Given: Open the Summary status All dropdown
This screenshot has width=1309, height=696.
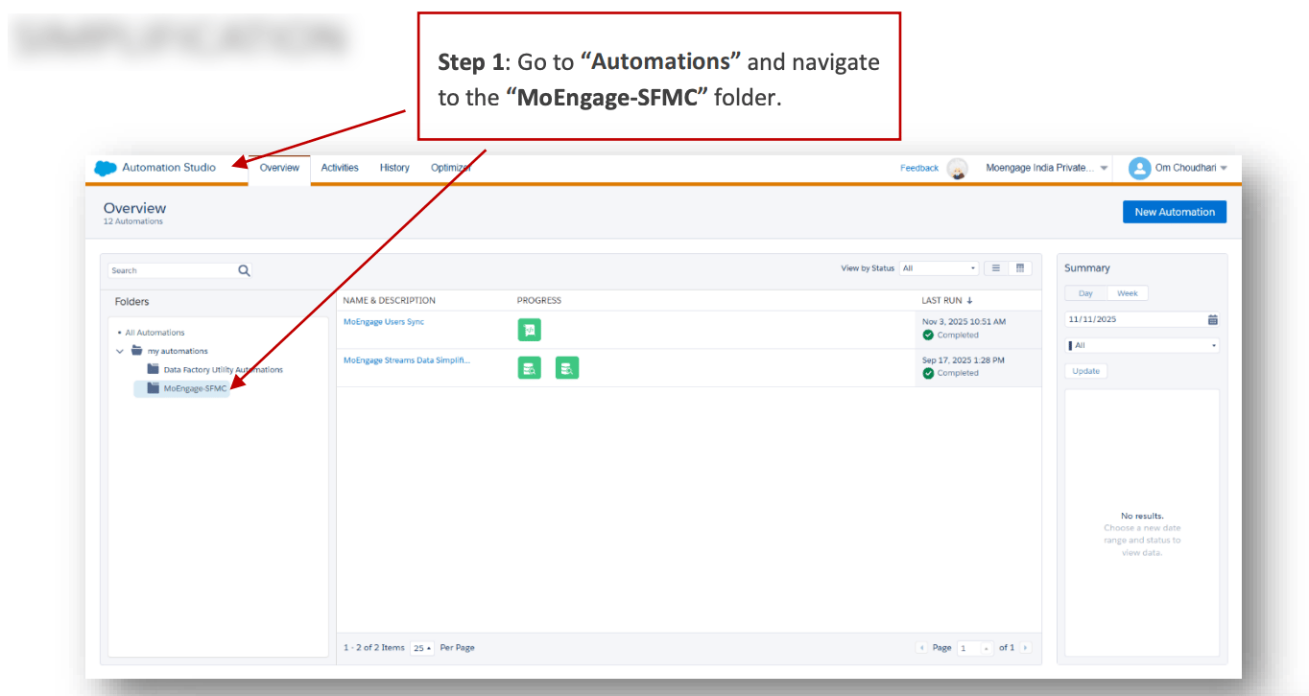Looking at the screenshot, I should click(1142, 345).
